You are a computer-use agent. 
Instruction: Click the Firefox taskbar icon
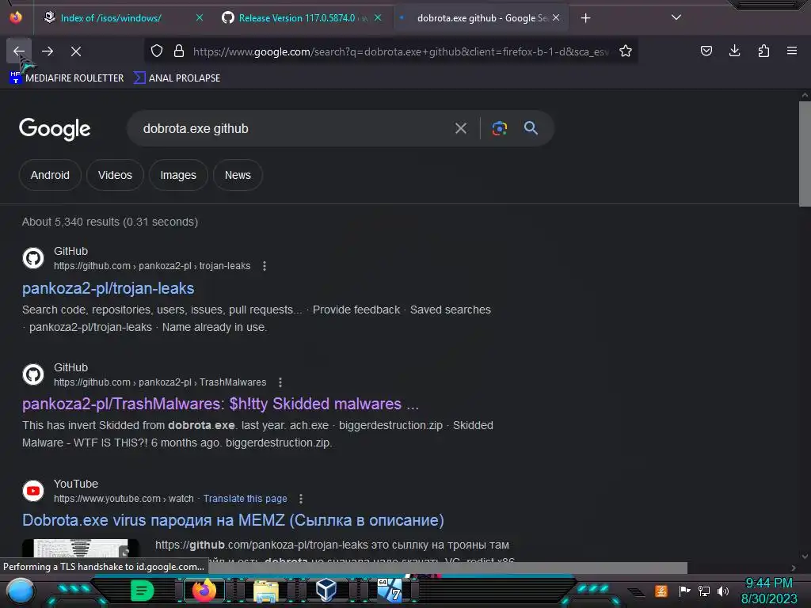204,591
